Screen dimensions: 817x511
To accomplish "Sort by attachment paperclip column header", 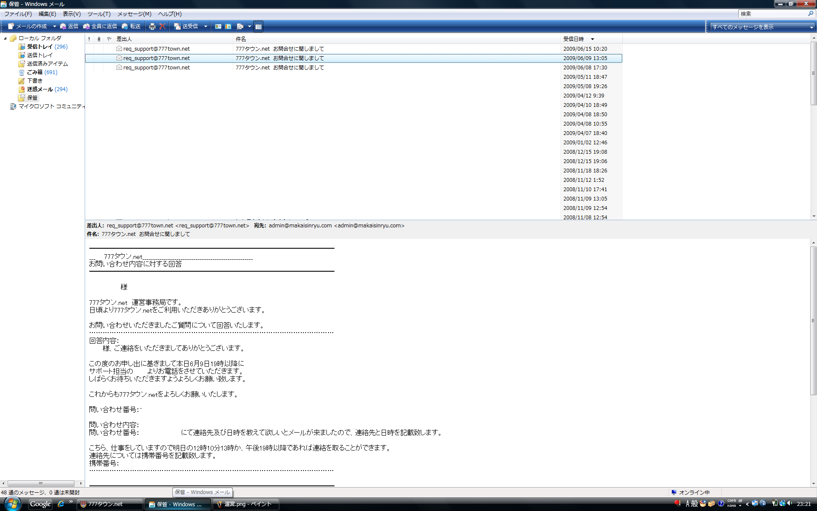I will tap(99, 39).
